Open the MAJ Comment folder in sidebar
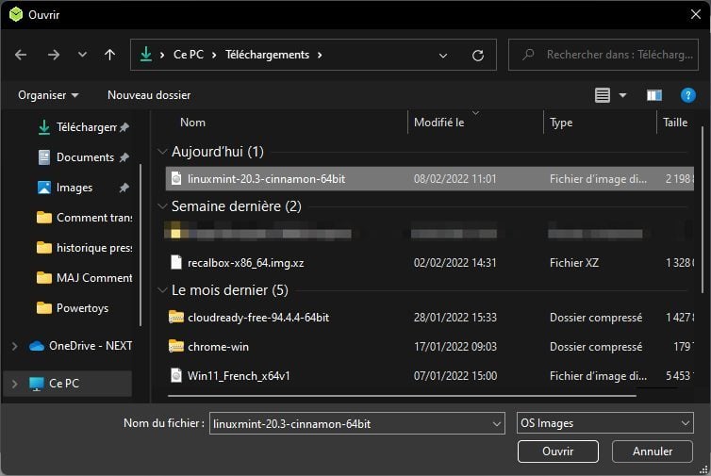This screenshot has height=476, width=711. coord(84,278)
